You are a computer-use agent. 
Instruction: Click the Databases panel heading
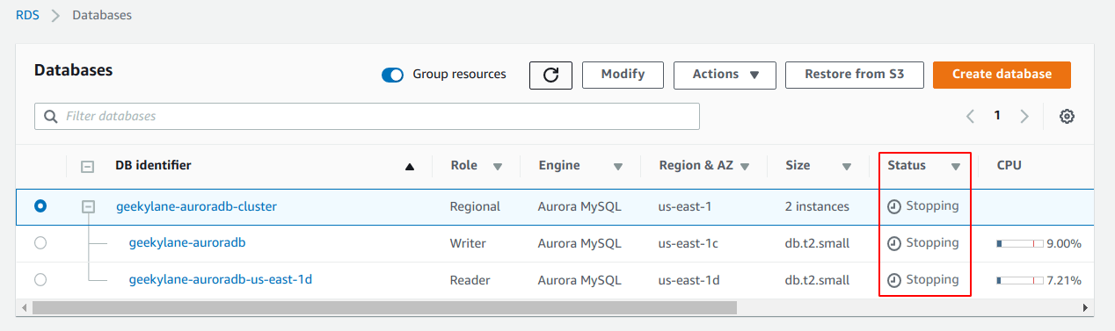(73, 70)
